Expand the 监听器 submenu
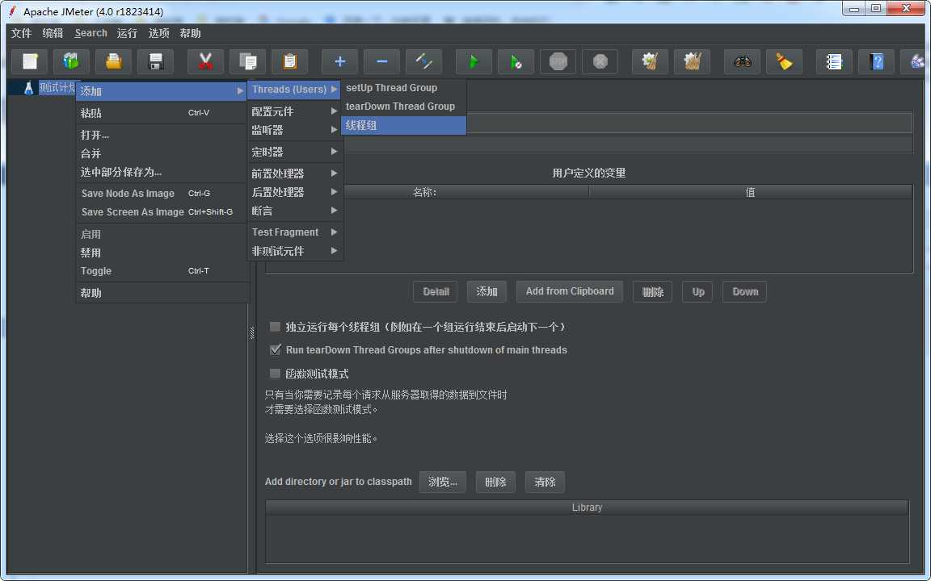 (294, 130)
